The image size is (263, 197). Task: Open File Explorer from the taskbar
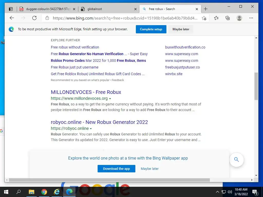click(x=31, y=192)
